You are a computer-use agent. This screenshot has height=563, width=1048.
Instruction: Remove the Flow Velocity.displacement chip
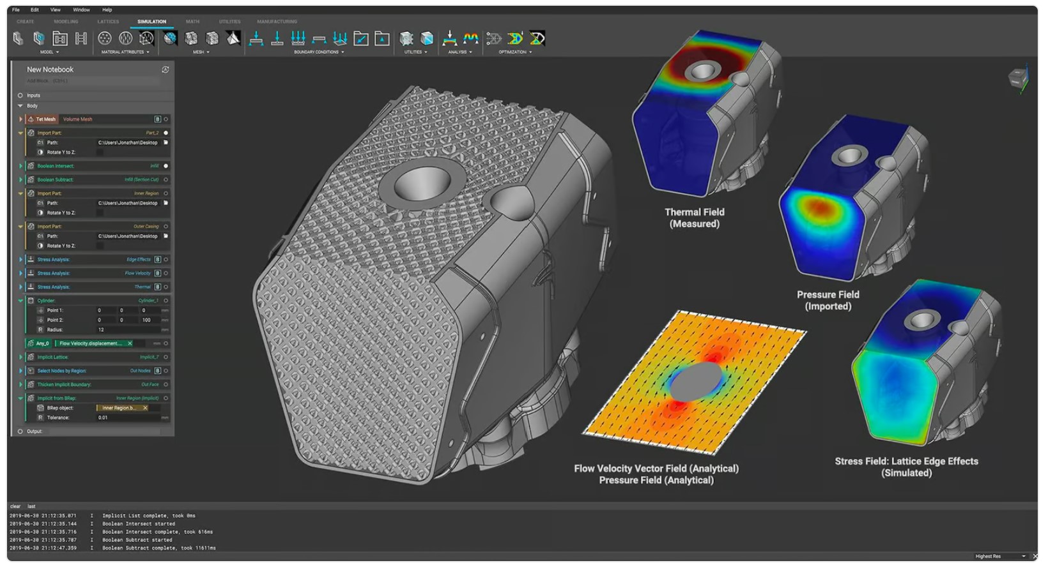130,343
